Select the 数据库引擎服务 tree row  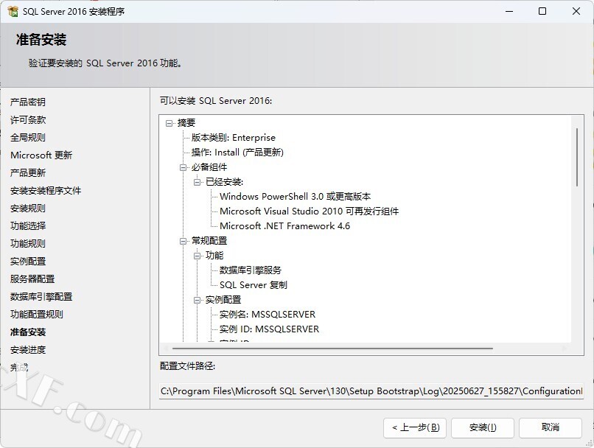[x=251, y=270]
